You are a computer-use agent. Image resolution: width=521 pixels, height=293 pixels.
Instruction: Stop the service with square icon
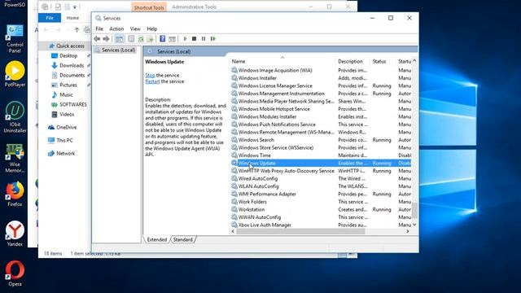[195, 39]
